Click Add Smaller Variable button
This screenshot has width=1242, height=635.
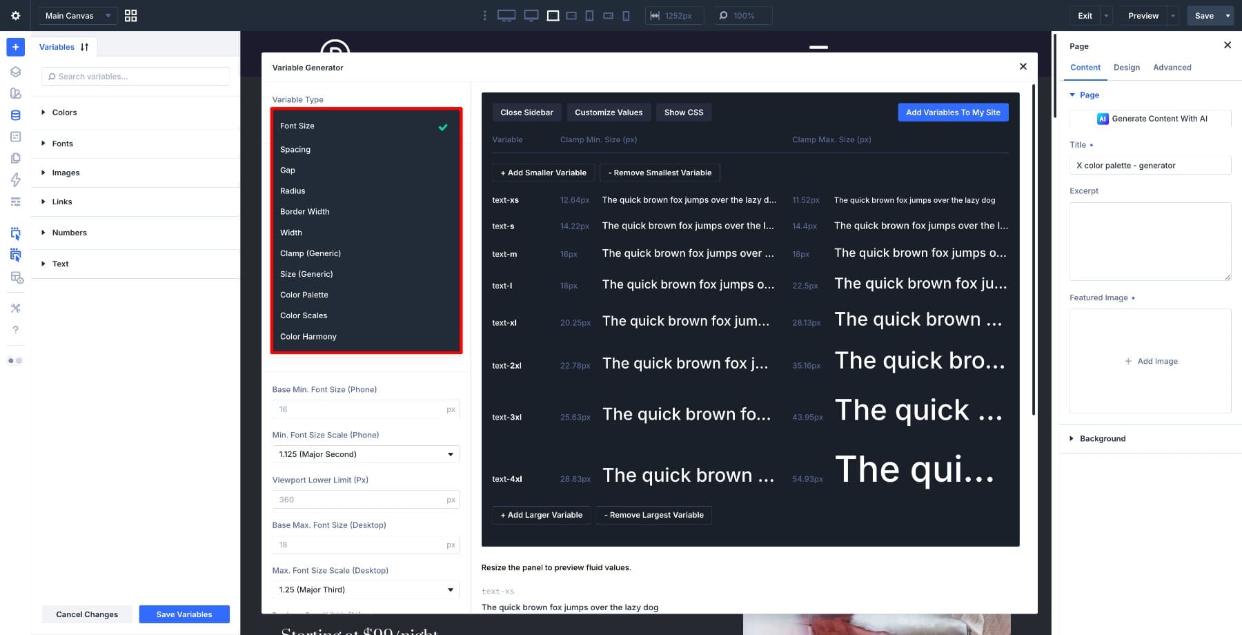point(543,173)
